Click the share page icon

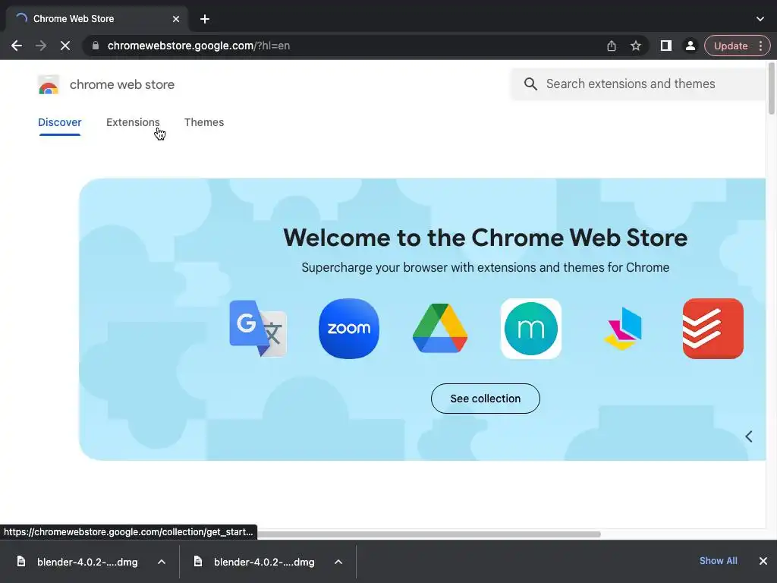(612, 46)
